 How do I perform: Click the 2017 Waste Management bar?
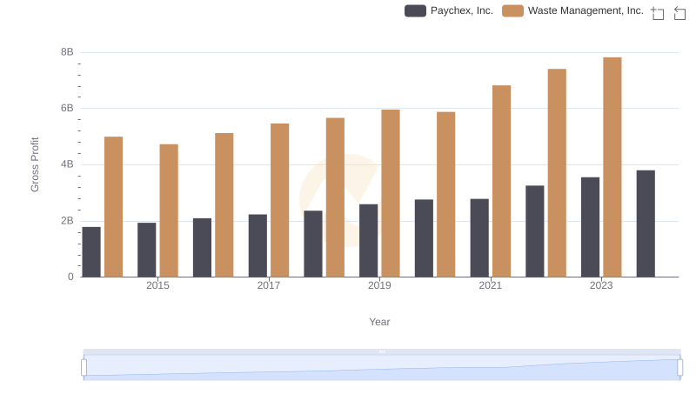pyautogui.click(x=279, y=200)
